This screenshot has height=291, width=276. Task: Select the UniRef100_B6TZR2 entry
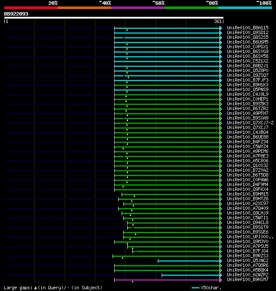coord(248,108)
